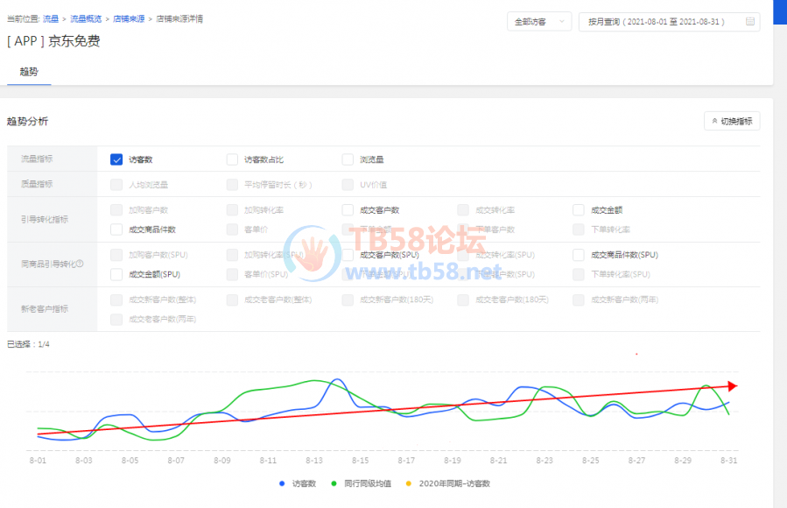This screenshot has width=787, height=508.
Task: Click the 店铺来源详情 breadcrumb text
Action: tap(179, 19)
